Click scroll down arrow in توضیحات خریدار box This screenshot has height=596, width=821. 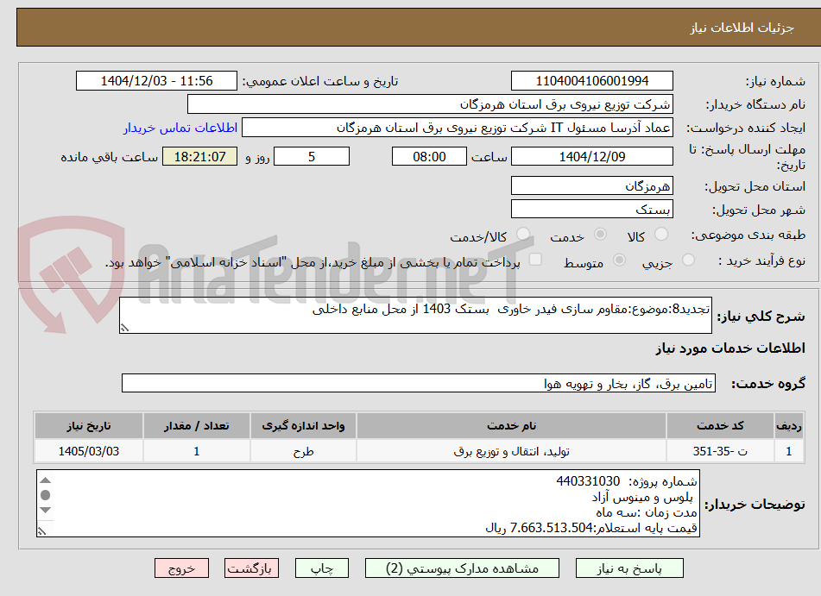coord(46,510)
